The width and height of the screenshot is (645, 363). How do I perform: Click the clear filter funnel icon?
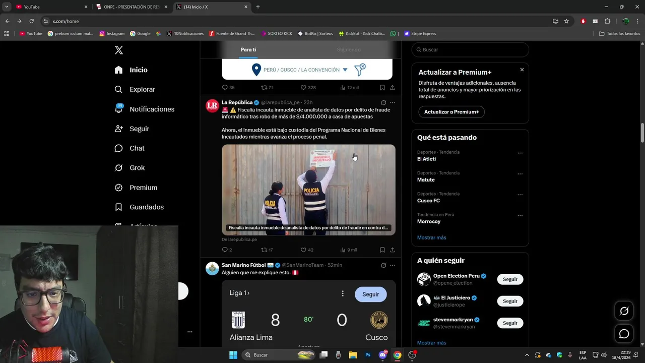(360, 70)
